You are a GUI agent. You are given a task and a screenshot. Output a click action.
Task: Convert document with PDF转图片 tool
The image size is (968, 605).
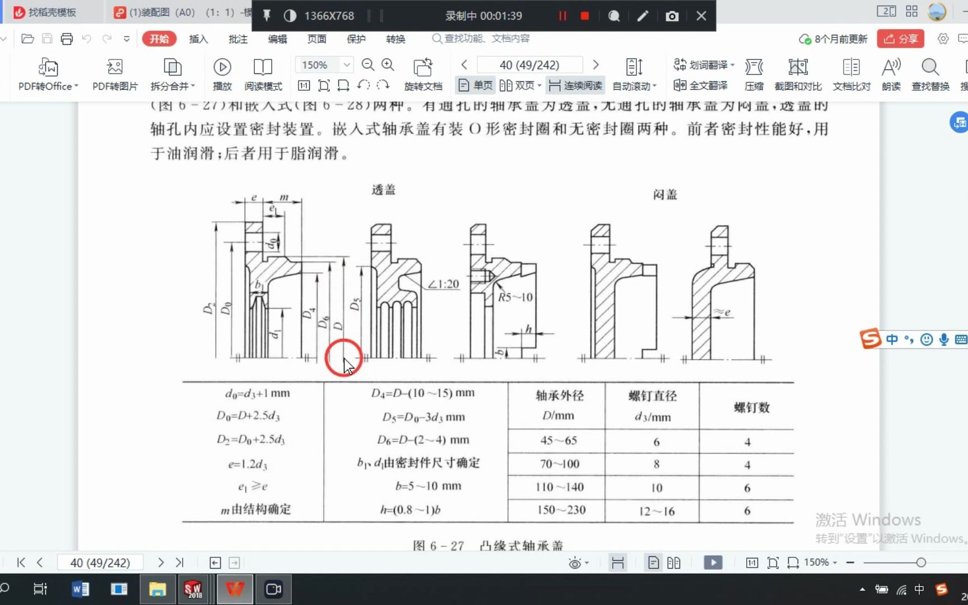115,73
